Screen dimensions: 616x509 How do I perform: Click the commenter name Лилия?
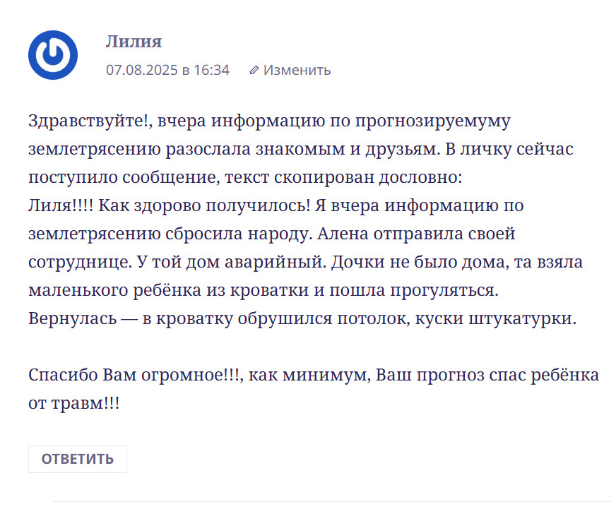(x=134, y=42)
